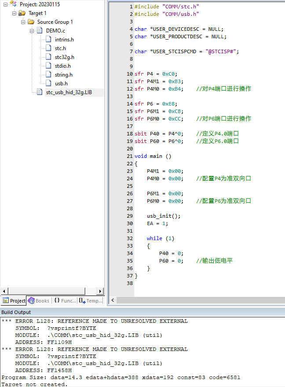This screenshot has height=387, width=285.
Task: Switch to the Functions tab
Action: point(65,301)
